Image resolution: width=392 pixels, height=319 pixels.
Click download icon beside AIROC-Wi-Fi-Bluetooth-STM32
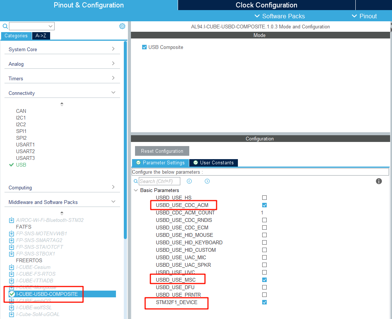[12, 220]
